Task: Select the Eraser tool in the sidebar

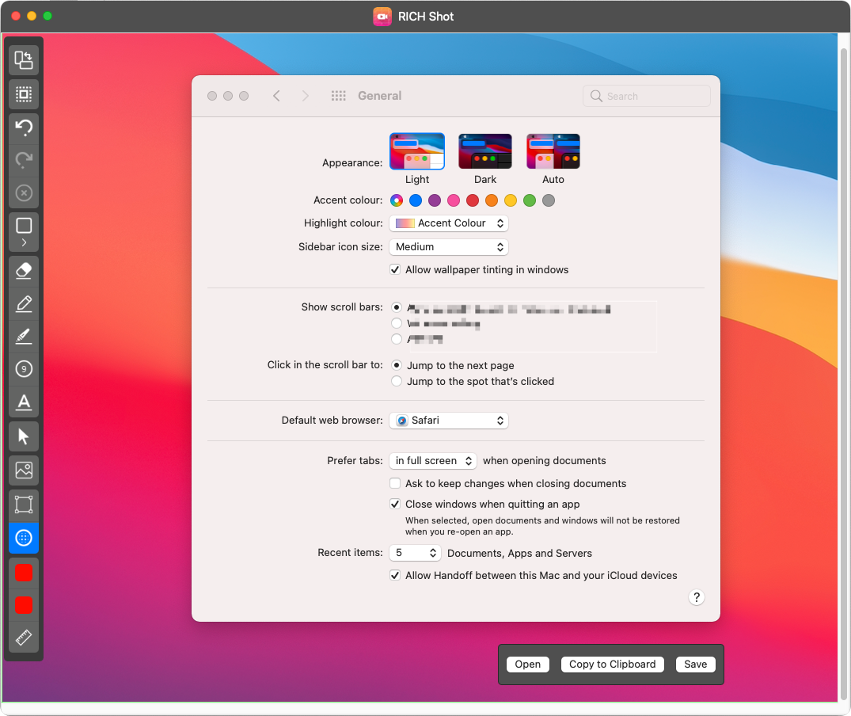Action: pos(23,270)
